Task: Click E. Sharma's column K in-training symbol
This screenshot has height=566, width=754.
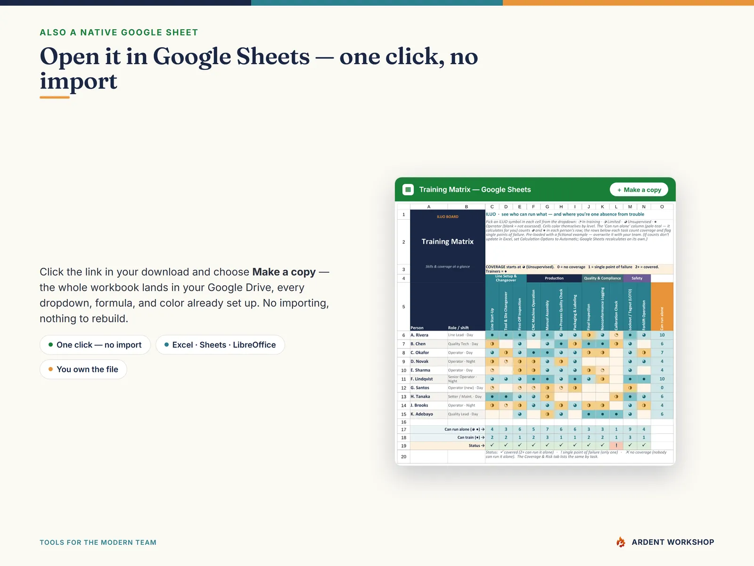Action: click(x=602, y=370)
